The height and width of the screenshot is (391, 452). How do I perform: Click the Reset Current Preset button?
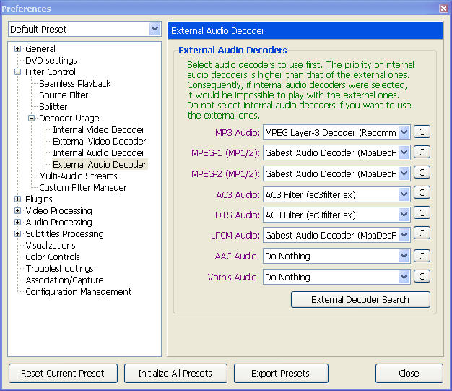pyautogui.click(x=62, y=374)
